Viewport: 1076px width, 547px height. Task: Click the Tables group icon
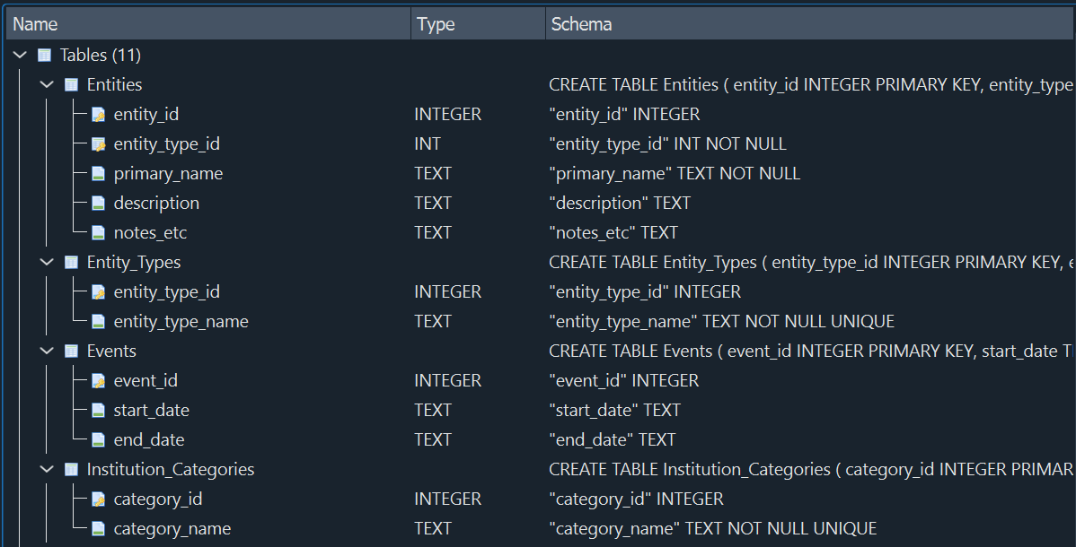45,55
